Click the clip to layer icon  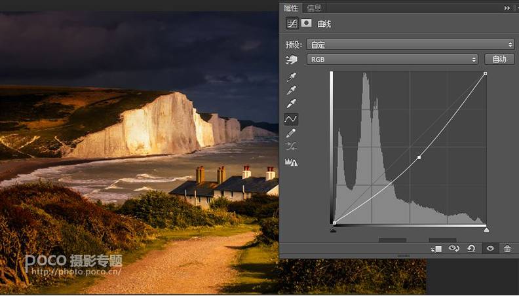click(x=436, y=249)
